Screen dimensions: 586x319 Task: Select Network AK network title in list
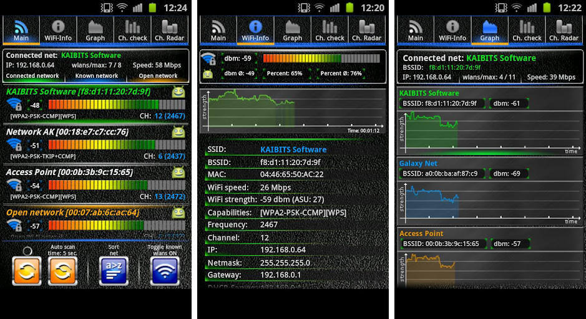click(67, 132)
